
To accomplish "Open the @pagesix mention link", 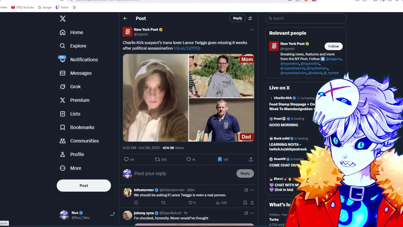I will point(334,59).
